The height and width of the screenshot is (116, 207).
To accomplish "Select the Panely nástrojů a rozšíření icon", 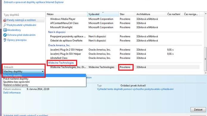I will click(5, 20).
